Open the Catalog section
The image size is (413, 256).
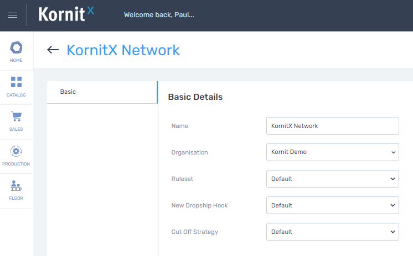click(x=16, y=87)
